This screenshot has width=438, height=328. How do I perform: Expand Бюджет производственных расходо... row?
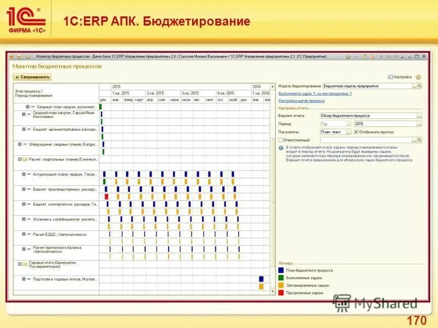point(24,189)
